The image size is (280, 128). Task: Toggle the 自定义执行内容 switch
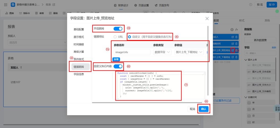pyautogui.click(x=118, y=66)
